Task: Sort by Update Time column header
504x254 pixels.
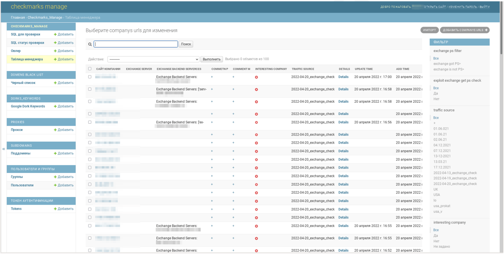Action: [364, 69]
